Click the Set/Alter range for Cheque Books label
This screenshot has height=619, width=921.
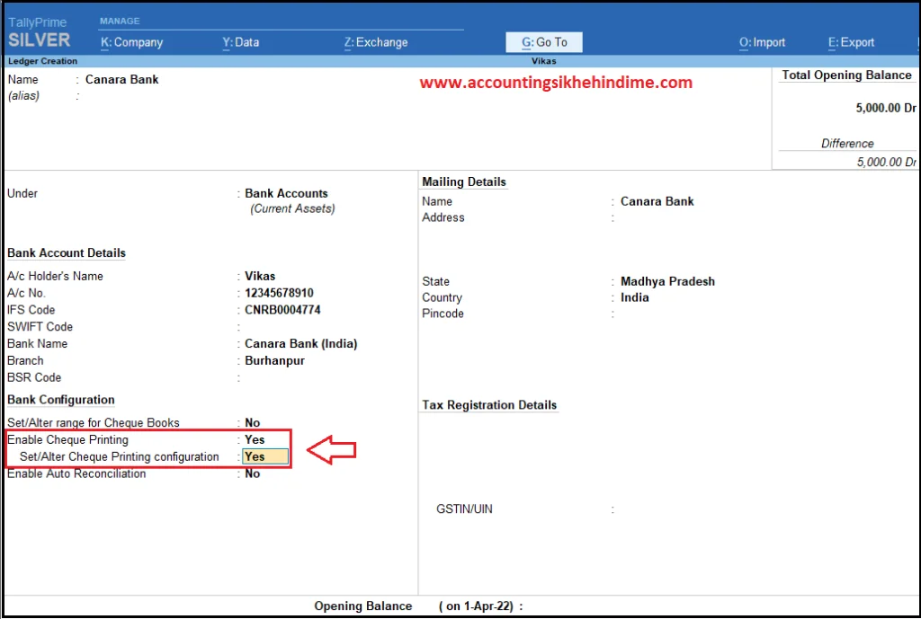pos(94,422)
